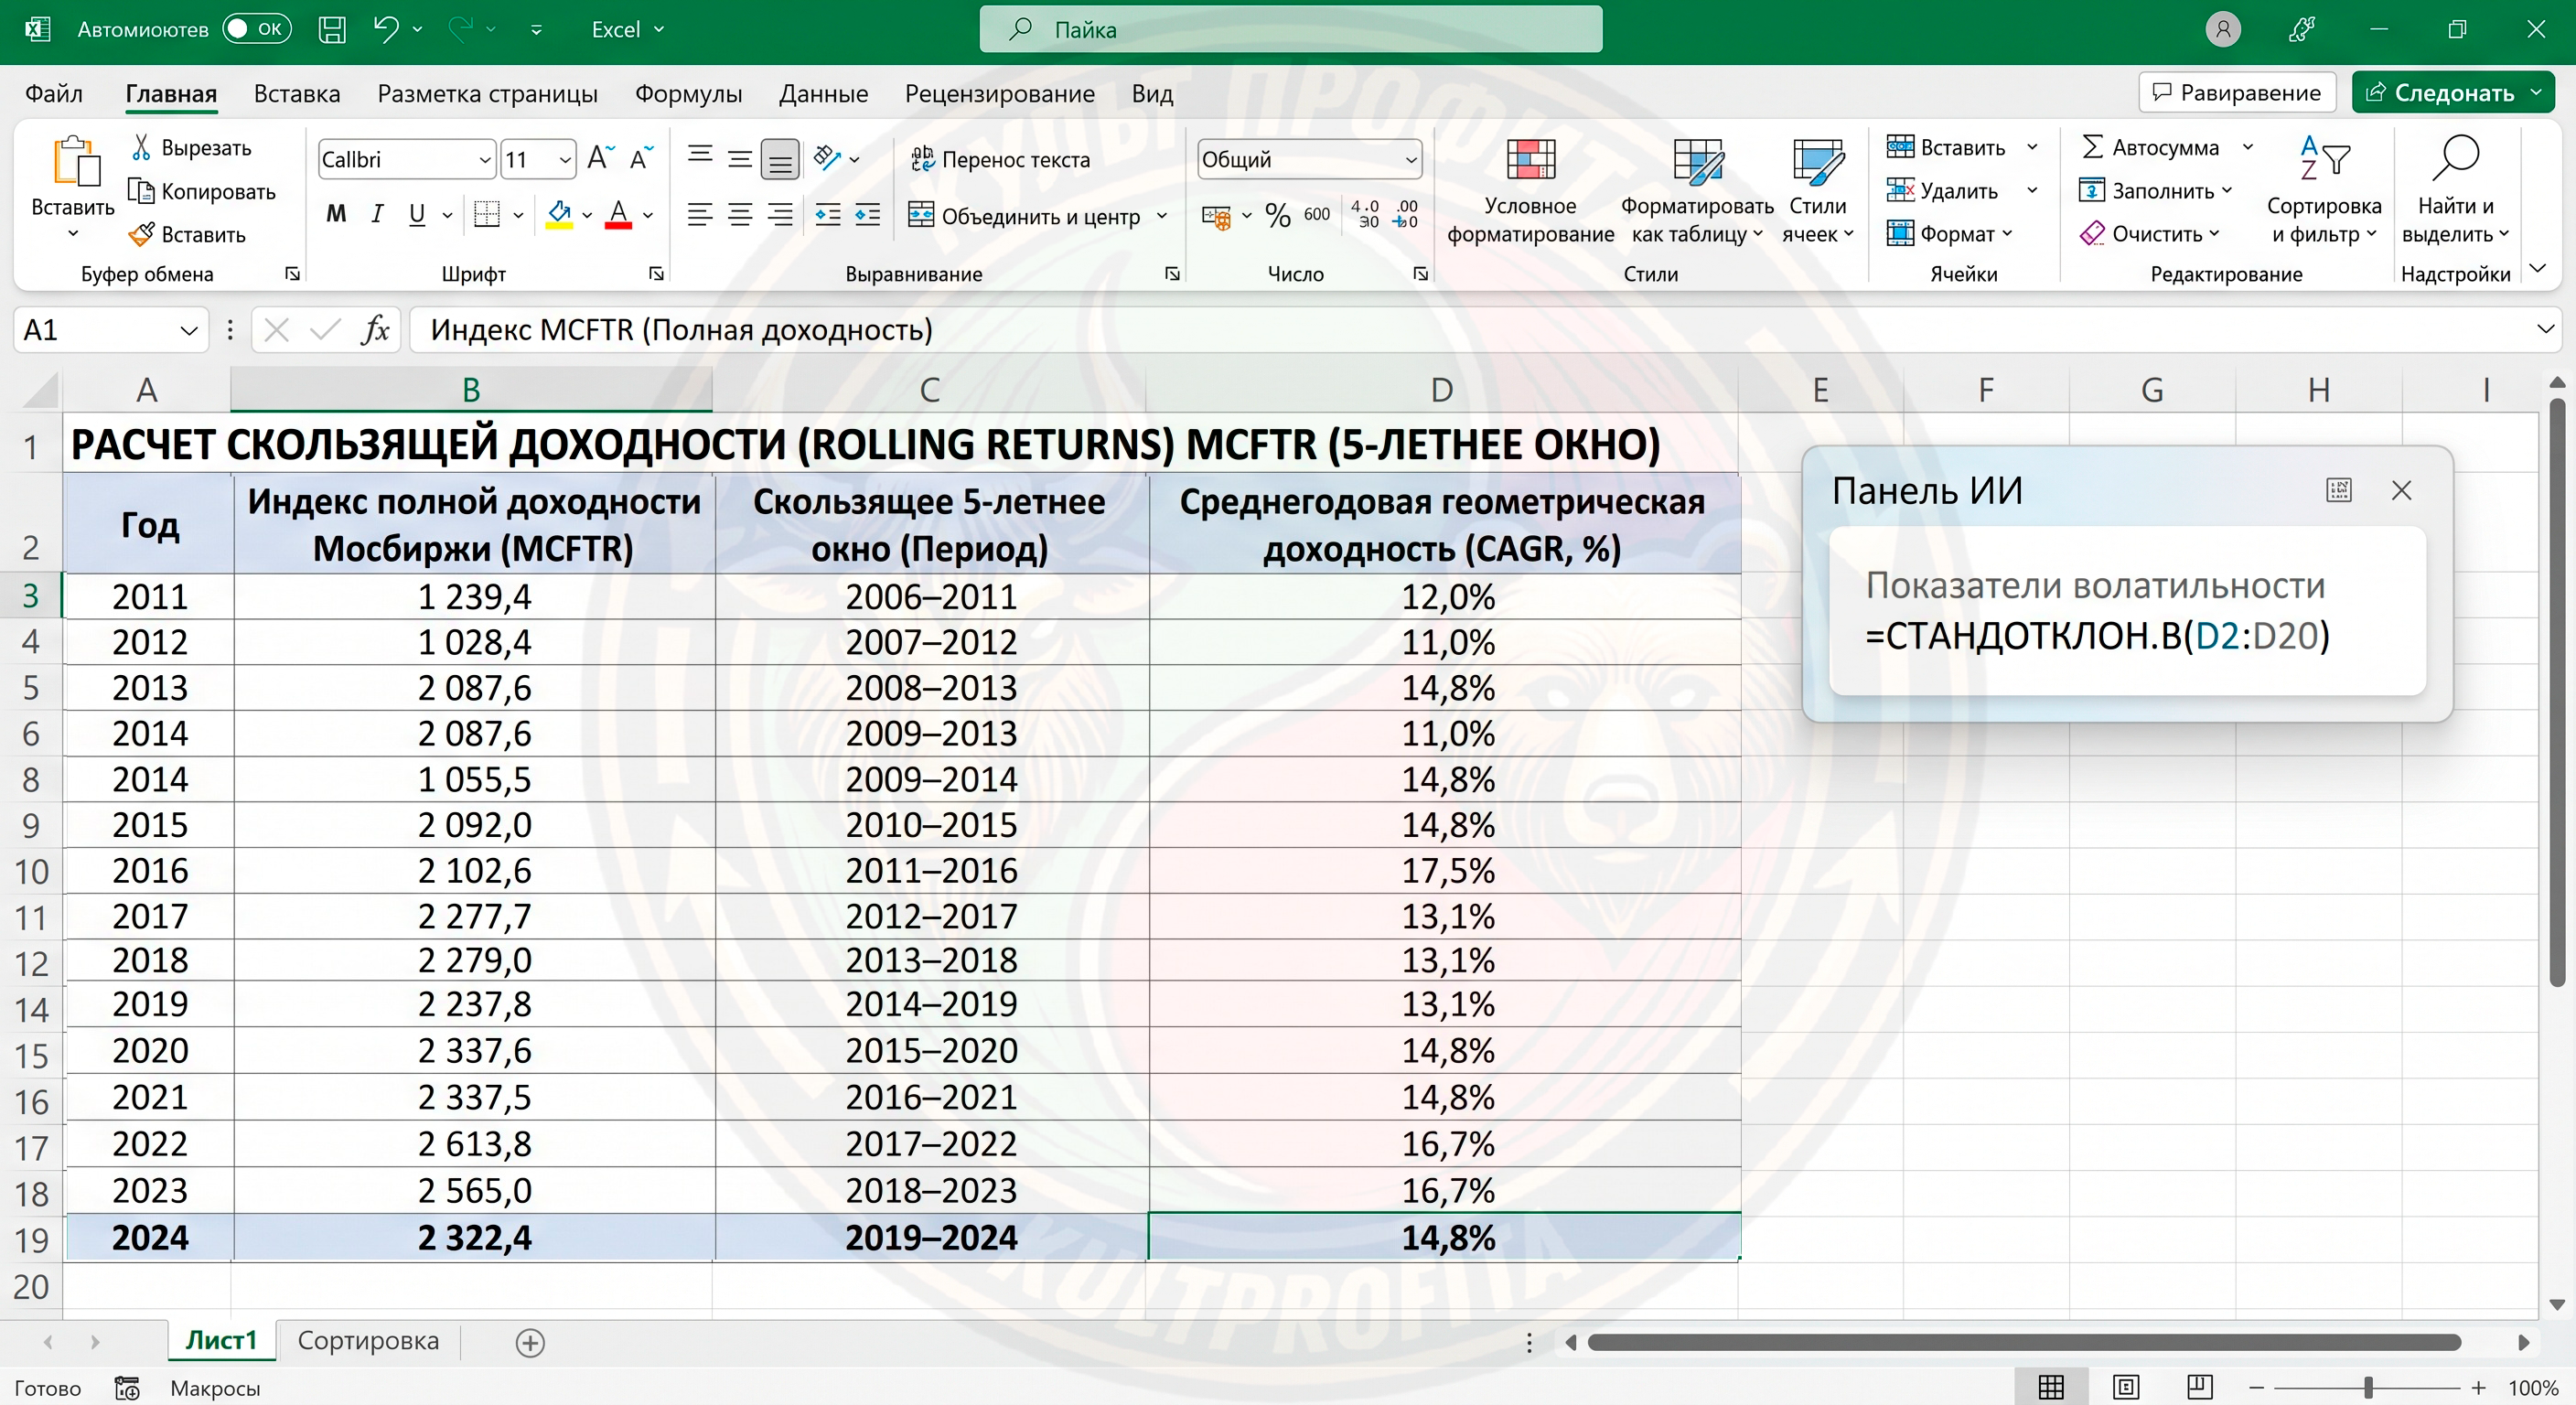Click the Очистить clear button
2576x1405 pixels.
pos(2150,234)
